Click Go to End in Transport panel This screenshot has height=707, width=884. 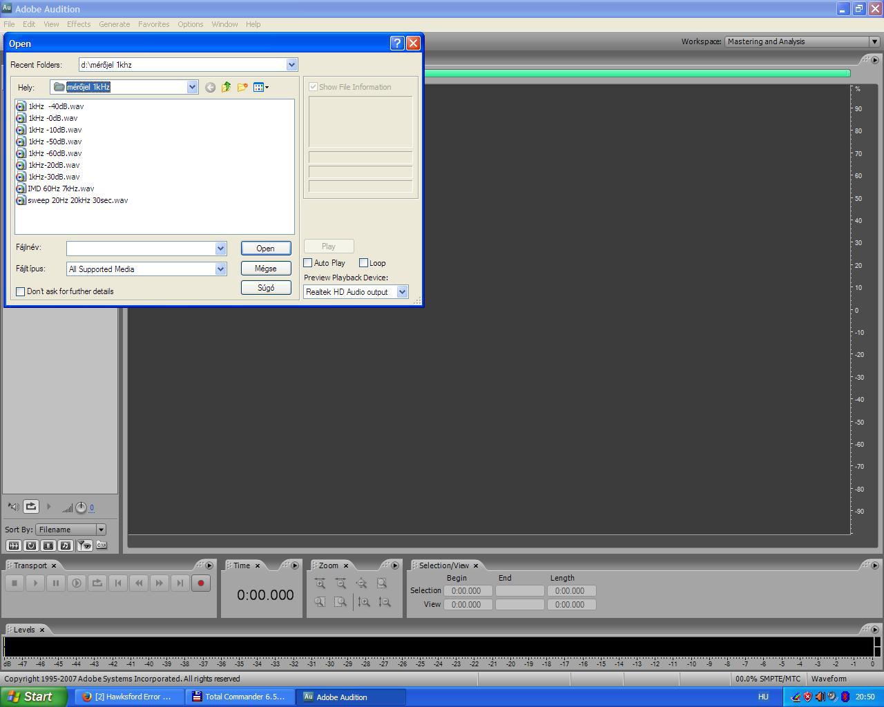coord(180,583)
